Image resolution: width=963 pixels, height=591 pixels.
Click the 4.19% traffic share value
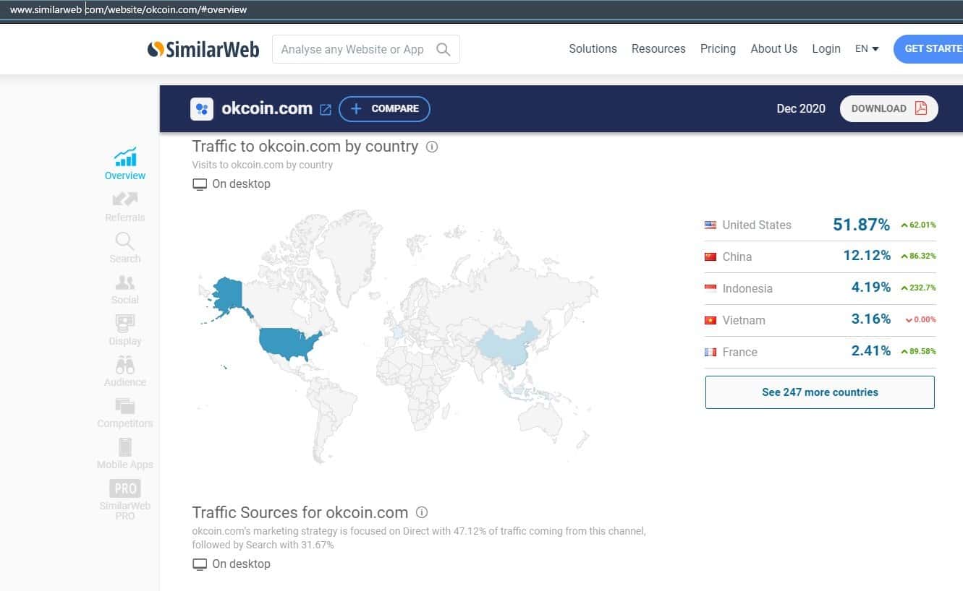871,288
